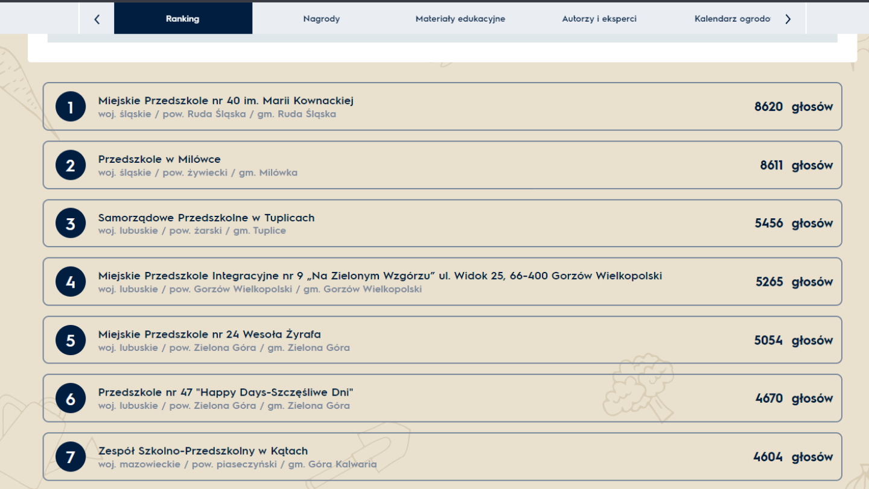Open the Materiały edukacyjne tab
The height and width of the screenshot is (489, 869).
(x=460, y=18)
